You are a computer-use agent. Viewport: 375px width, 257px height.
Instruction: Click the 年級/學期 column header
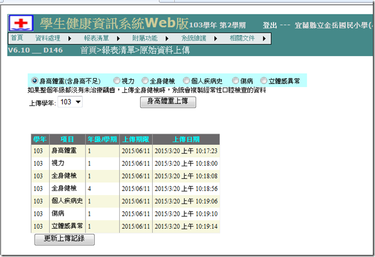[102, 139]
